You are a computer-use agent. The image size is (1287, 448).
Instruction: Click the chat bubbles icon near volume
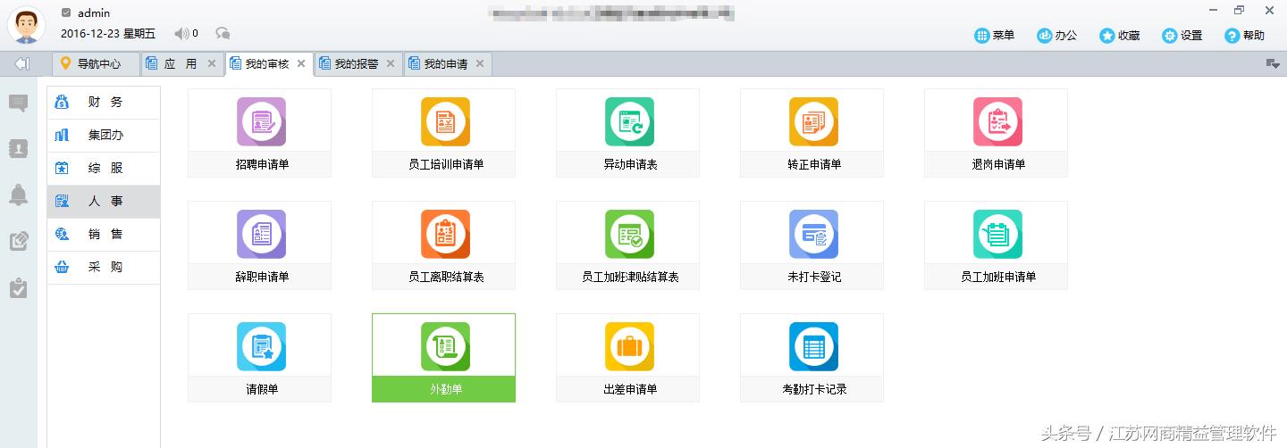(x=223, y=34)
